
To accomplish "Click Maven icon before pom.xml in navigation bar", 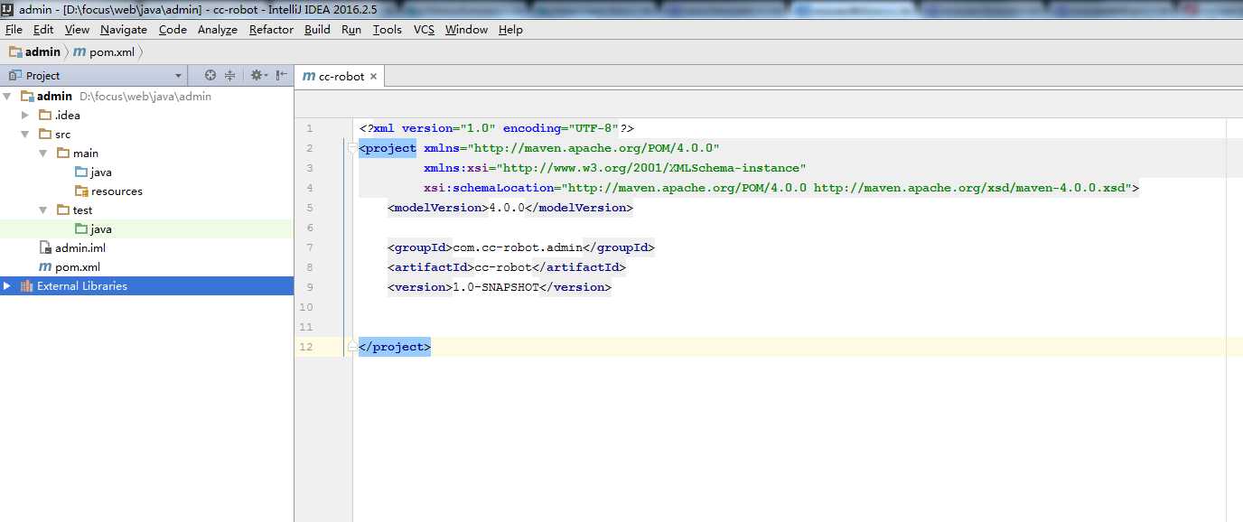I will 79,52.
